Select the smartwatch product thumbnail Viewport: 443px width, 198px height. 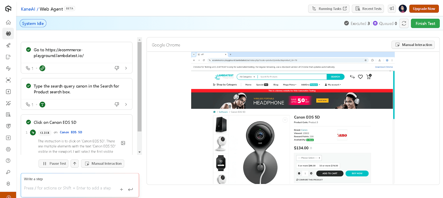tap(221, 163)
